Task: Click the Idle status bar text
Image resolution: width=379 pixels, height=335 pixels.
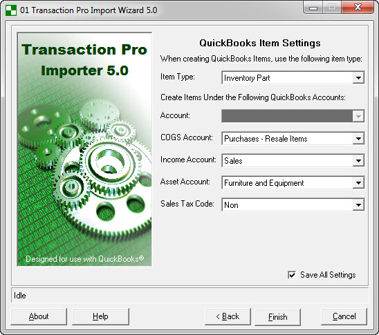Action: [20, 296]
